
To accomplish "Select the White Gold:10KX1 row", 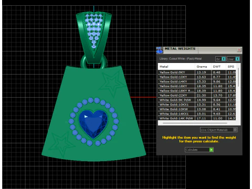I will pyautogui.click(x=197, y=104).
